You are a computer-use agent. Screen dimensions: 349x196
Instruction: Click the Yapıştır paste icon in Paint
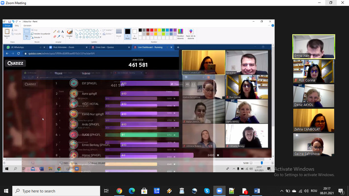[7, 31]
